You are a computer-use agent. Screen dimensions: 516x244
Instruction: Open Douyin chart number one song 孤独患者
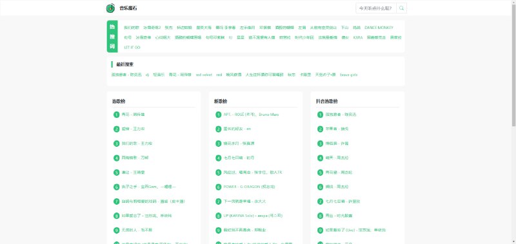coord(341,115)
